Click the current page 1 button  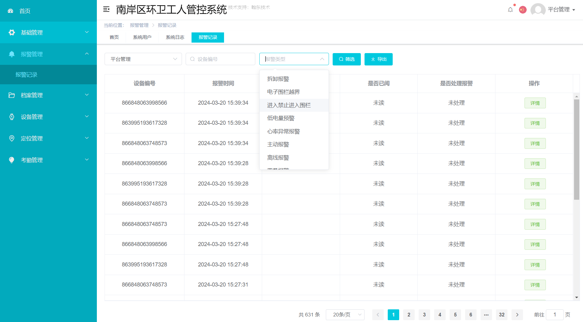(393, 315)
